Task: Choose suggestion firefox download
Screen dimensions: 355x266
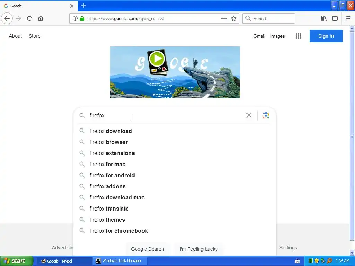Action: point(174,131)
